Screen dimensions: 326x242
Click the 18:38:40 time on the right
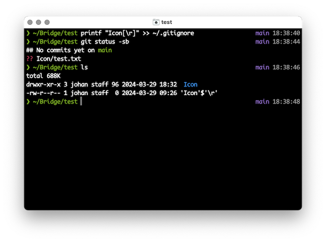coord(286,33)
